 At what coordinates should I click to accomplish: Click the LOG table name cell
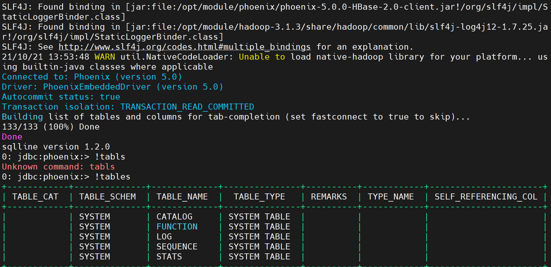(164, 237)
